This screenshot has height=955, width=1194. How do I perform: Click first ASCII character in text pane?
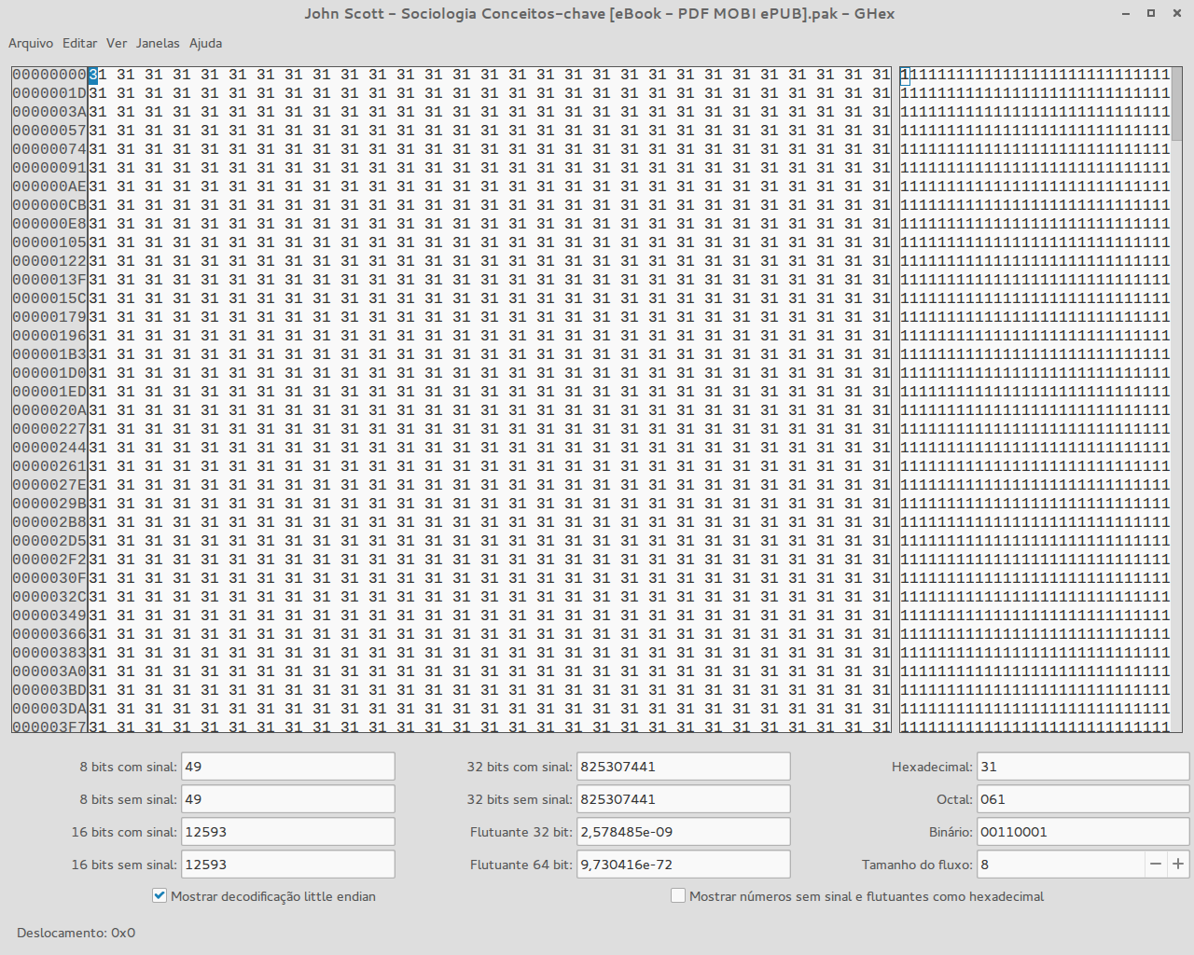click(905, 75)
